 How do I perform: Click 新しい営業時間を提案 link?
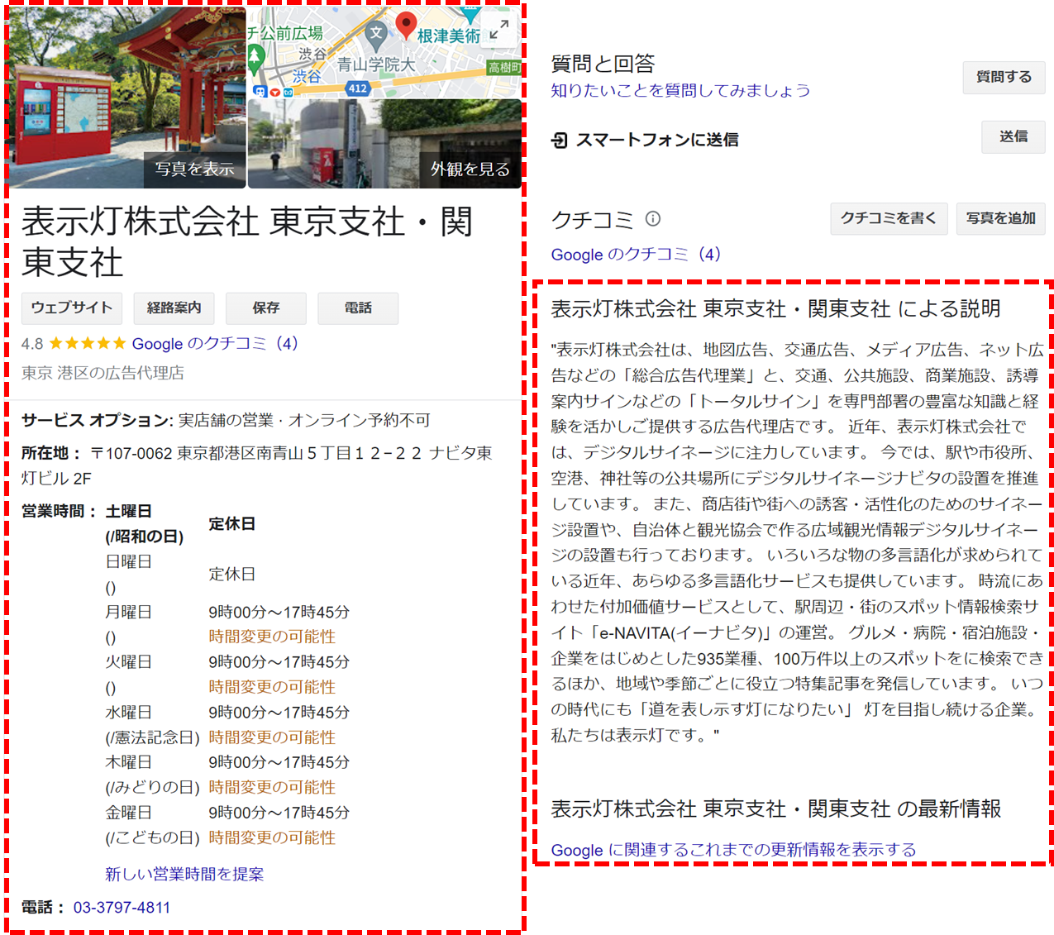coord(184,874)
